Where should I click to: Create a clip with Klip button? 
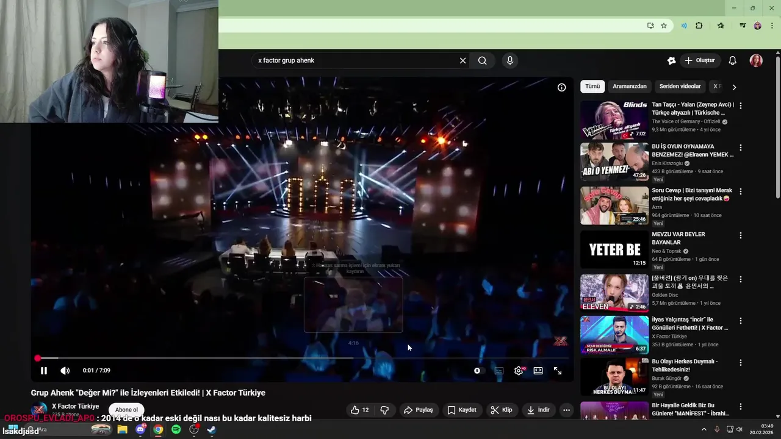502,410
